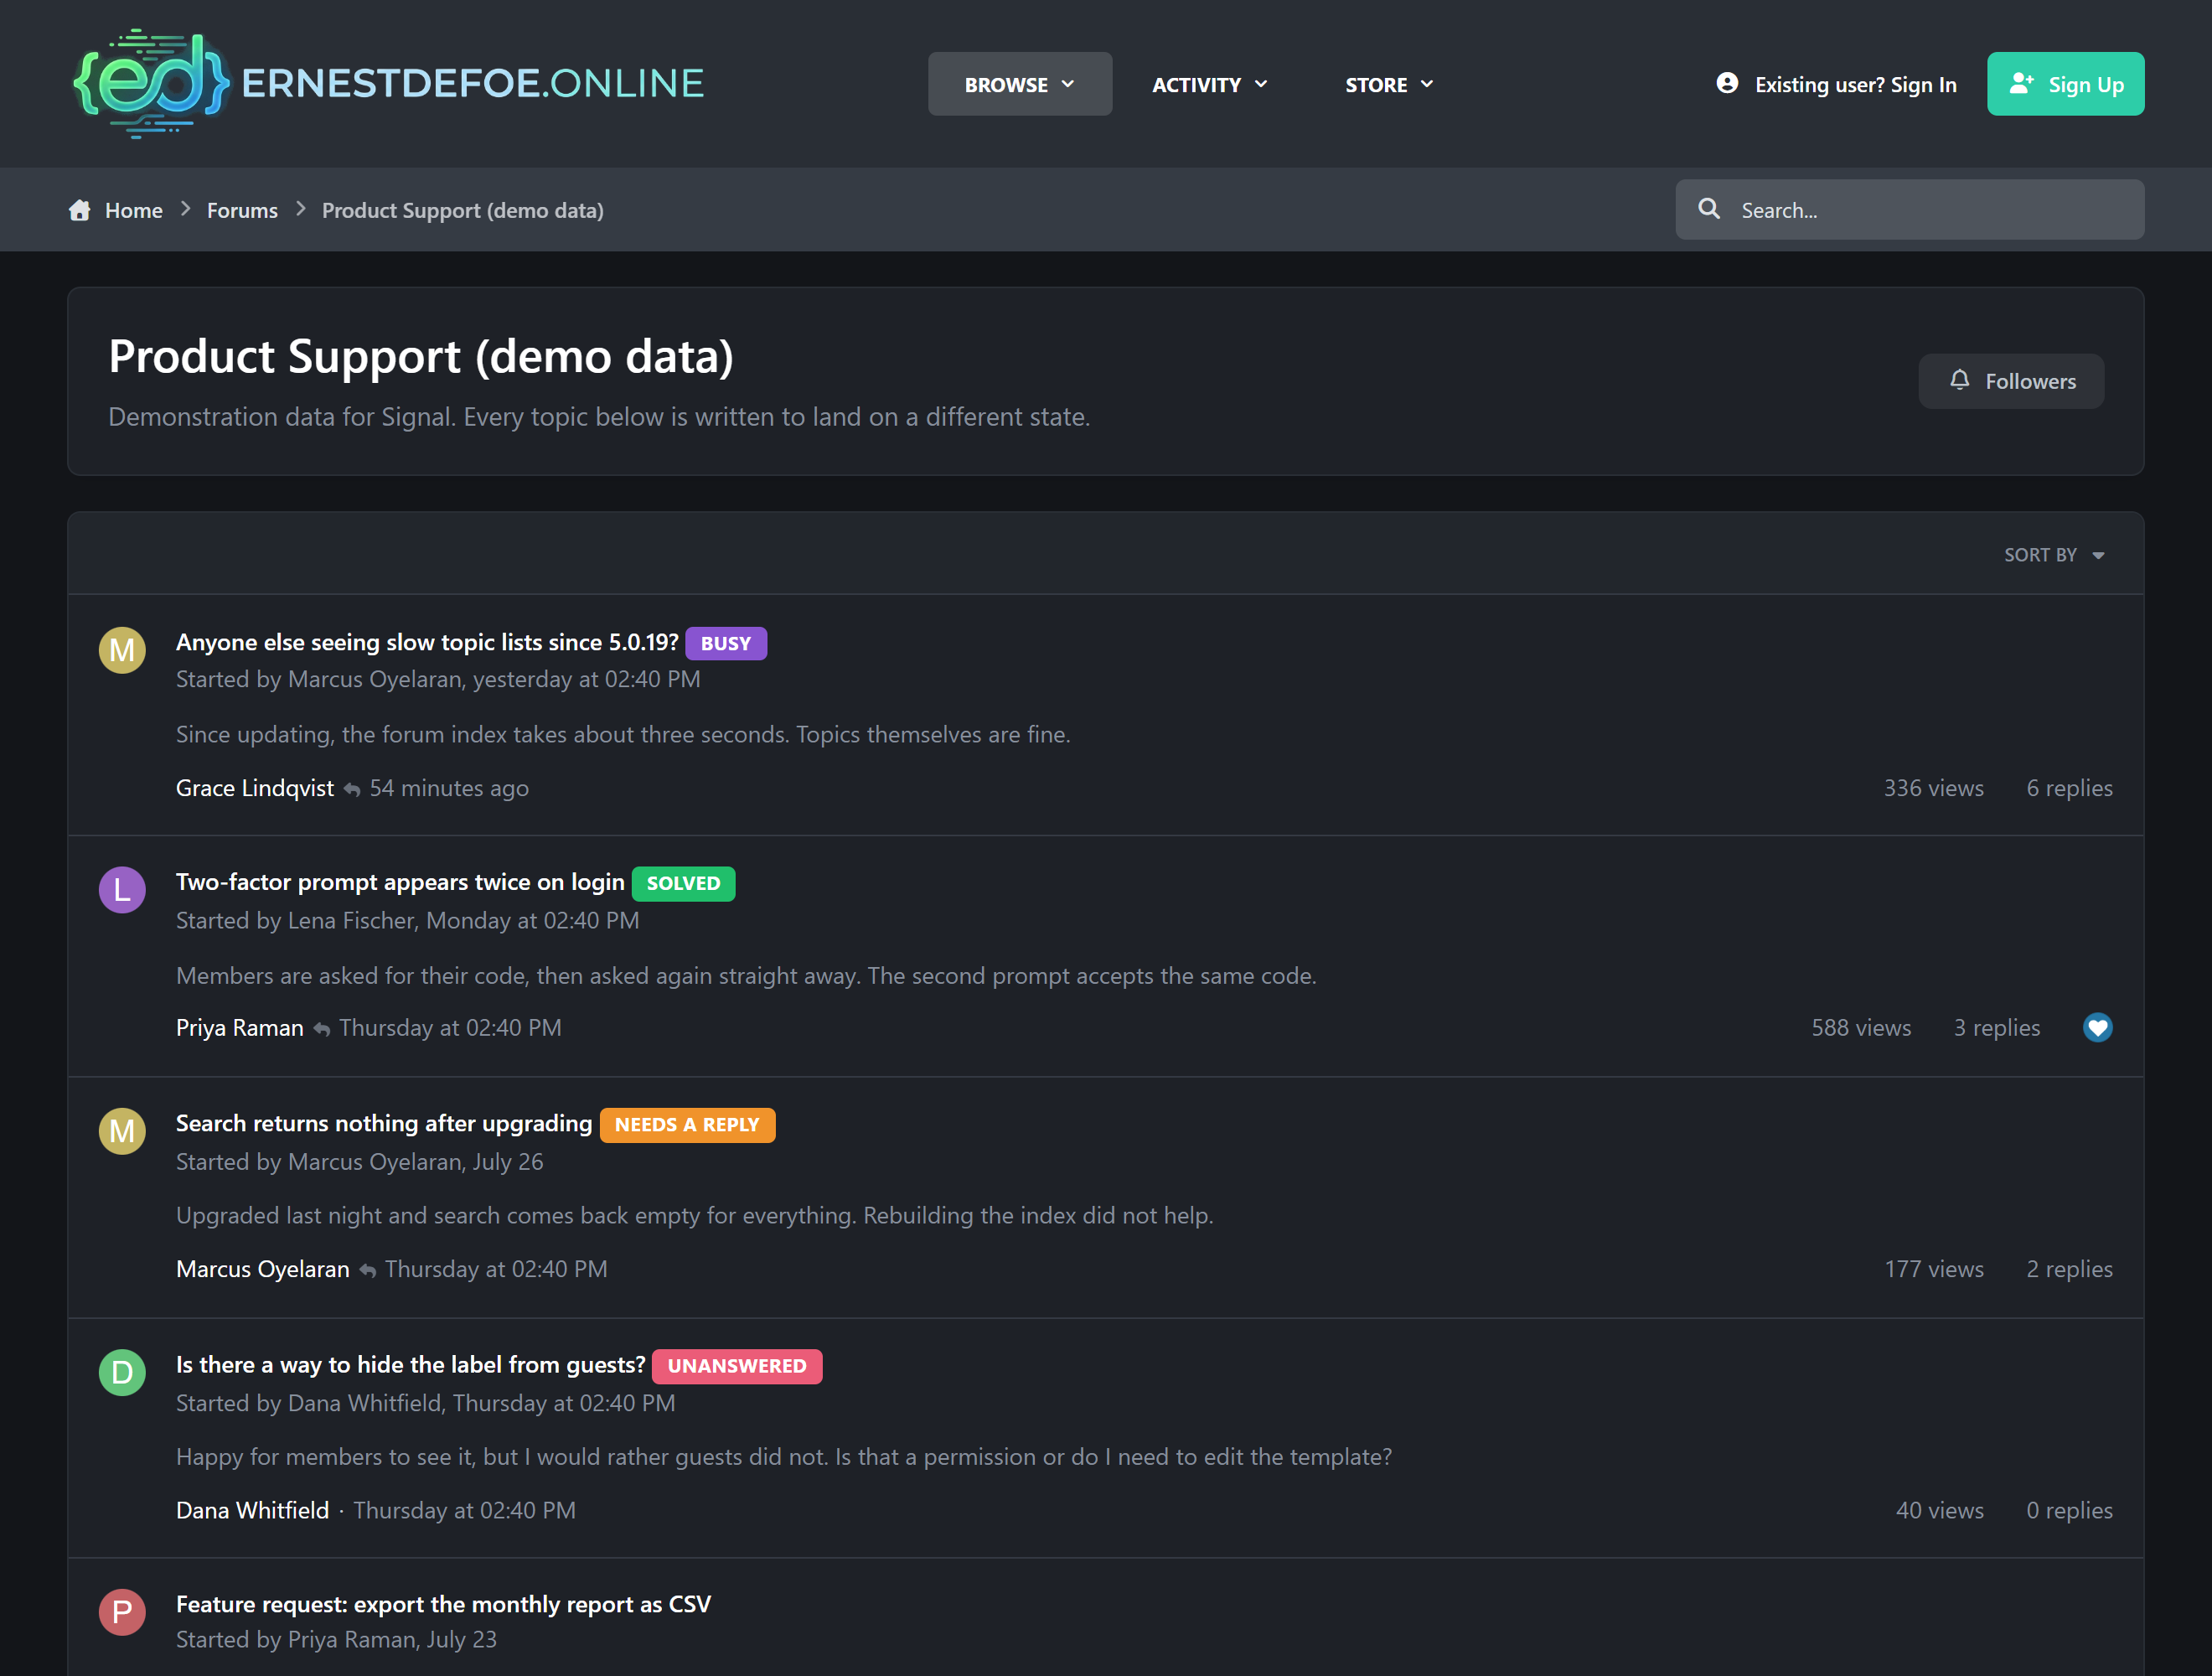
Task: Click the SOLVED status badge
Action: (683, 883)
